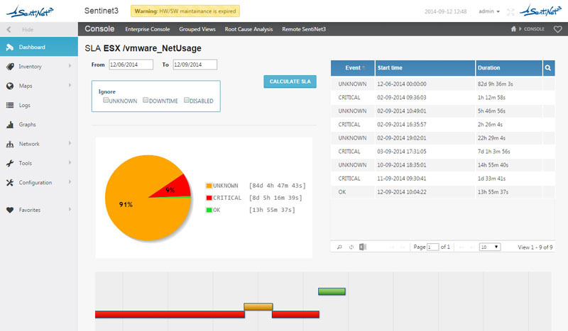Select the row with duration 7d 1h 3m 56s
This screenshot has width=568, height=331.
442,151
